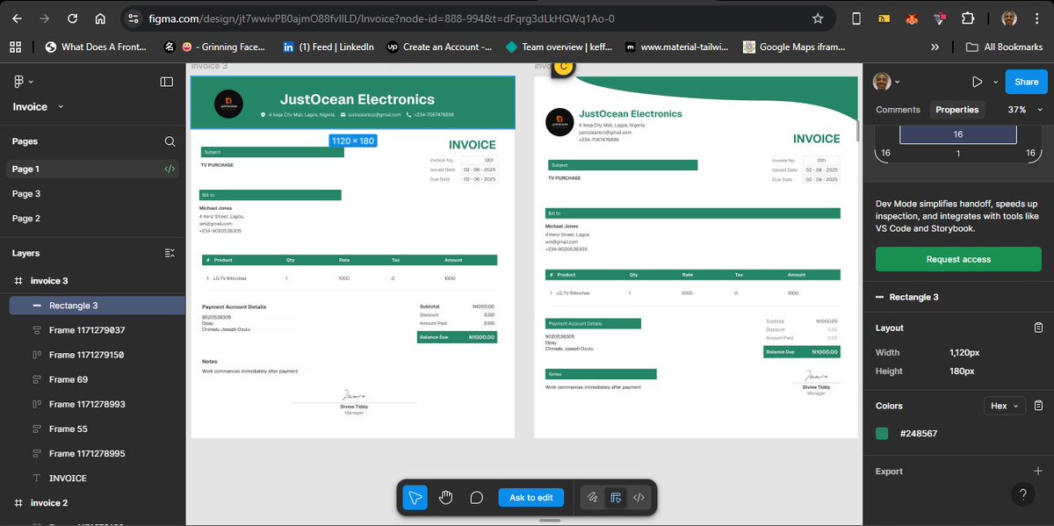The height and width of the screenshot is (526, 1054).
Task: Select the Move cursor tool
Action: click(x=415, y=498)
